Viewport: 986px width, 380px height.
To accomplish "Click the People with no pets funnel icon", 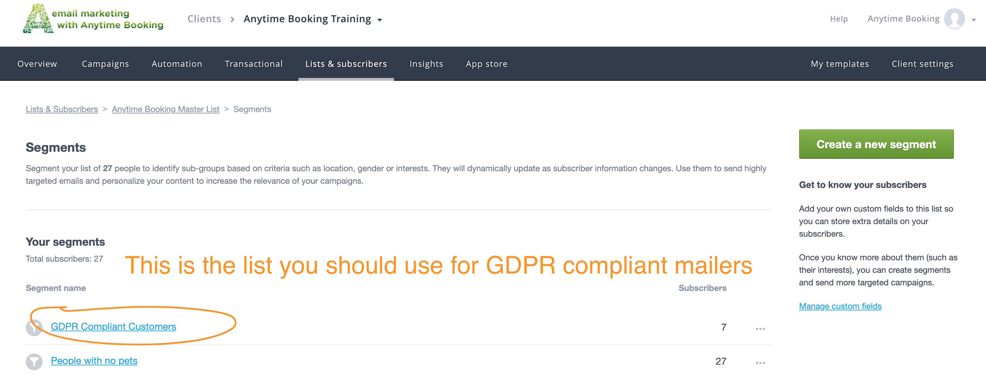I will click(34, 361).
